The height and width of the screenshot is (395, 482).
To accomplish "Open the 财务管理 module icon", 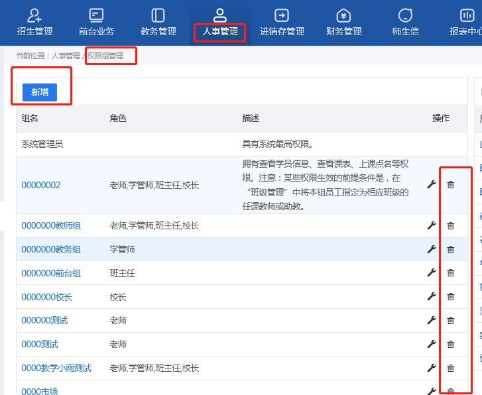I will (343, 15).
